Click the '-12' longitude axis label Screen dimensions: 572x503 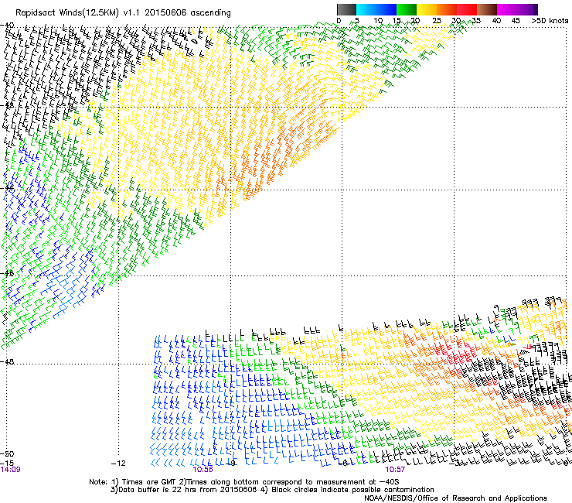[x=118, y=464]
